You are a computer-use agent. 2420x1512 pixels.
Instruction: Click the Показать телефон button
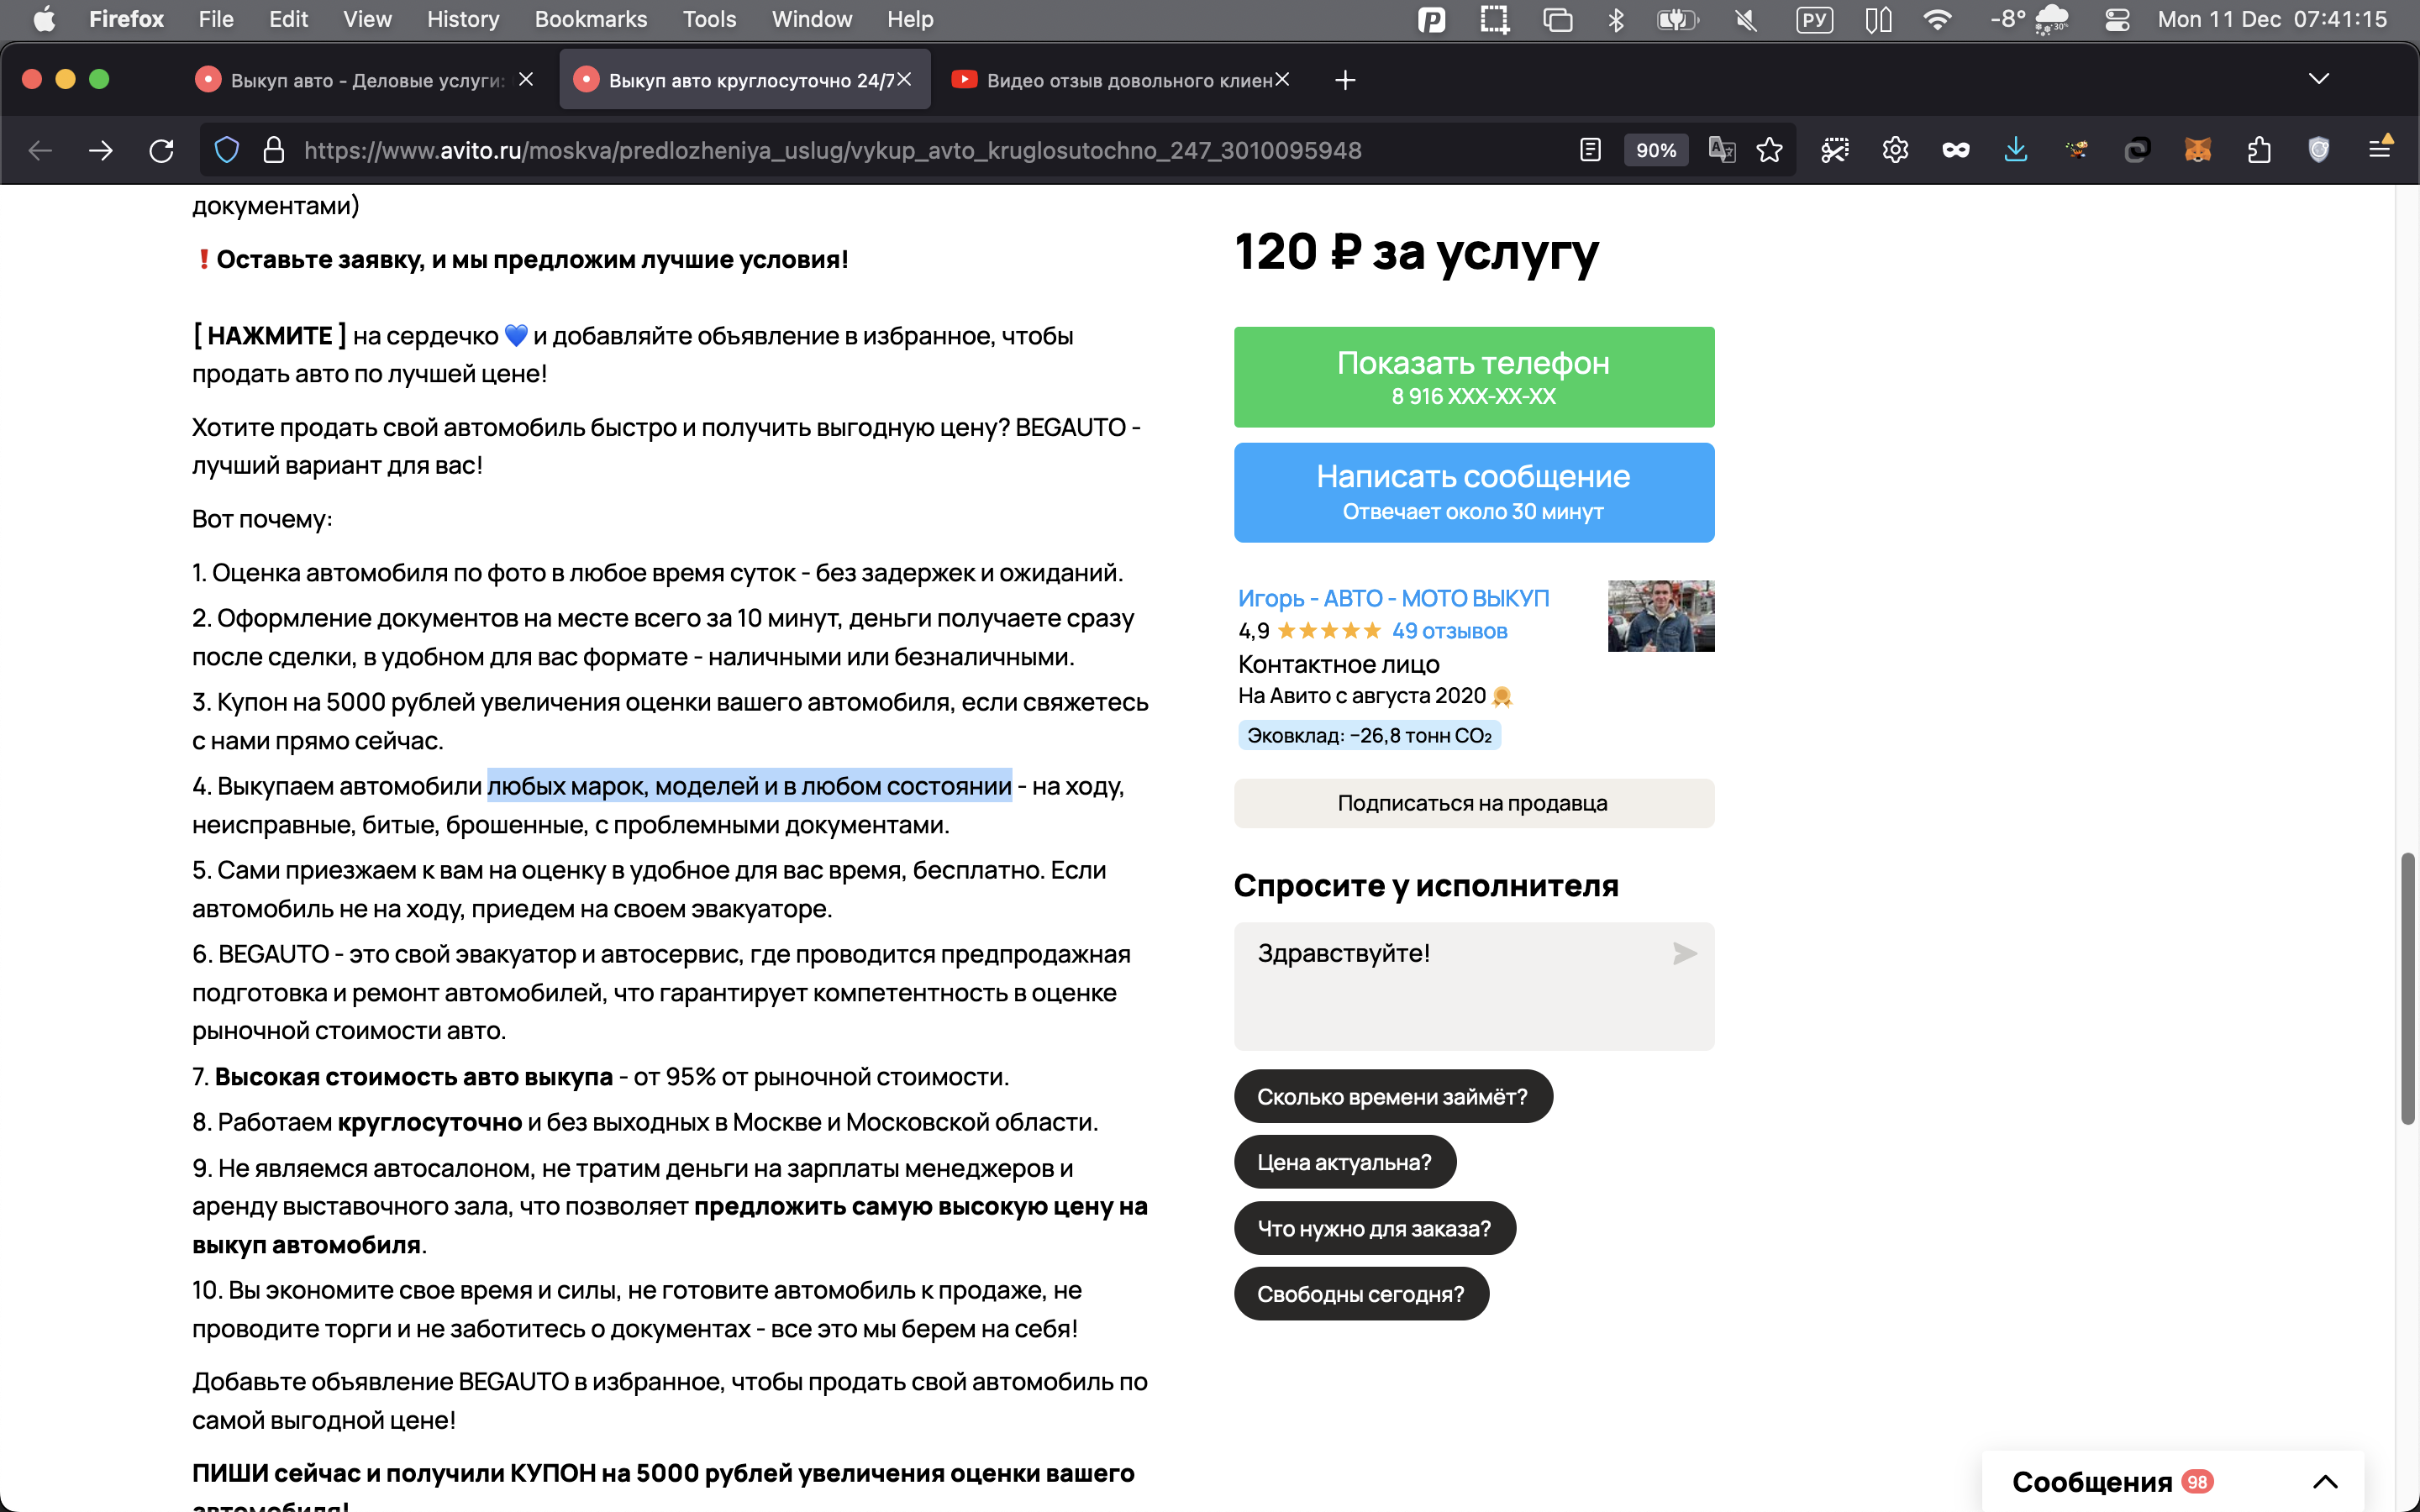tap(1473, 377)
